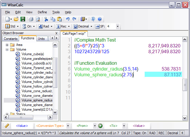Open the Help menu

pyautogui.click(x=68, y=12)
